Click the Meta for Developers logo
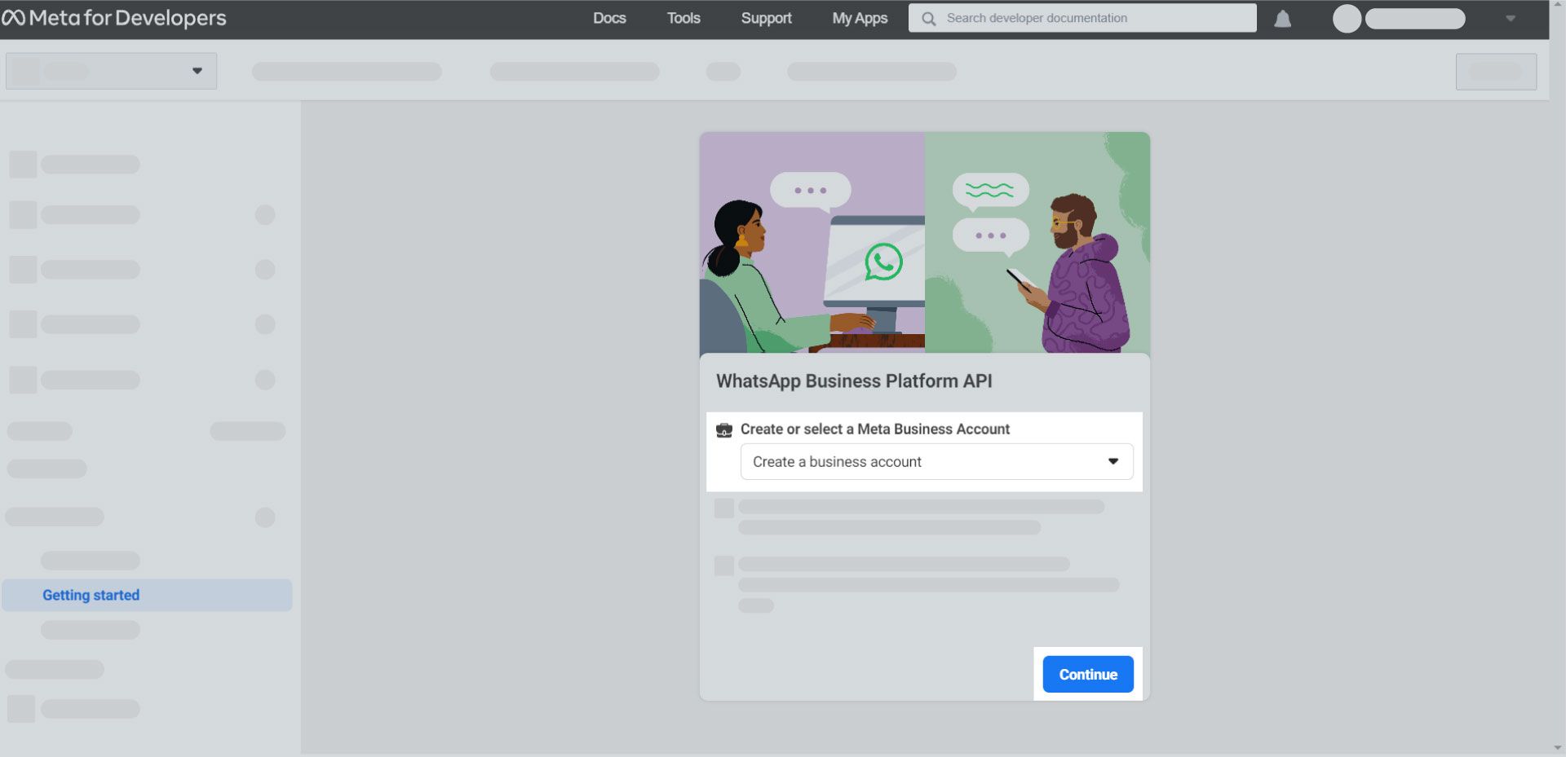 tap(117, 17)
